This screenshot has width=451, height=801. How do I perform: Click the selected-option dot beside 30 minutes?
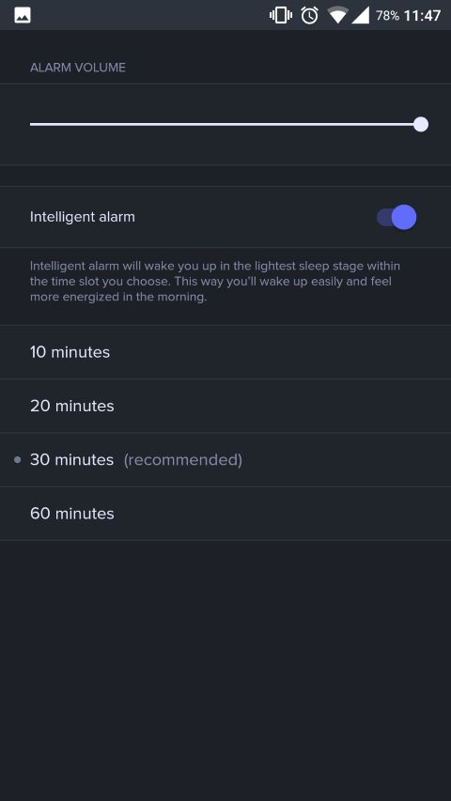pos(18,460)
